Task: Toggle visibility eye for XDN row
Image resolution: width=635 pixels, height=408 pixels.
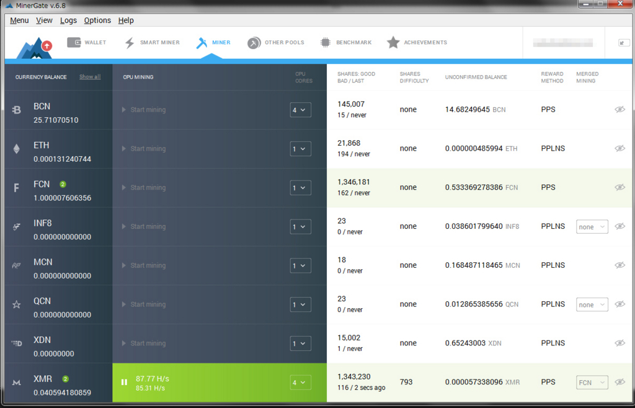Action: coord(619,343)
